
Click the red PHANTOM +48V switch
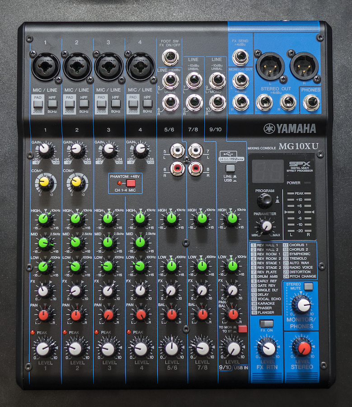tap(131, 183)
